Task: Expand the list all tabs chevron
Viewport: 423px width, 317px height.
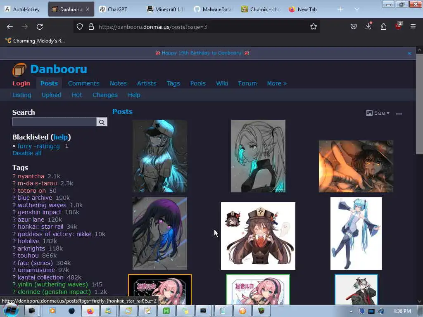Action: point(356,9)
